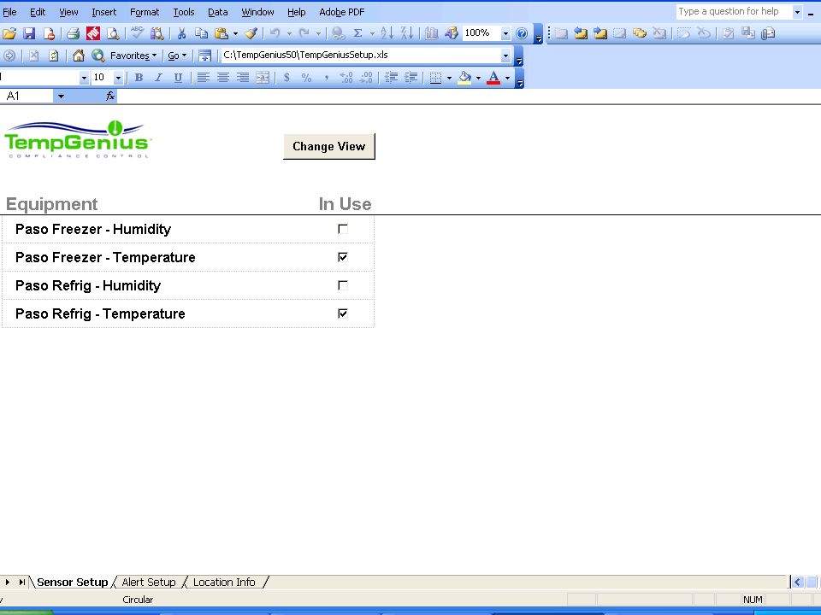Expand the Go dropdown
The height and width of the screenshot is (615, 821).
(x=177, y=56)
